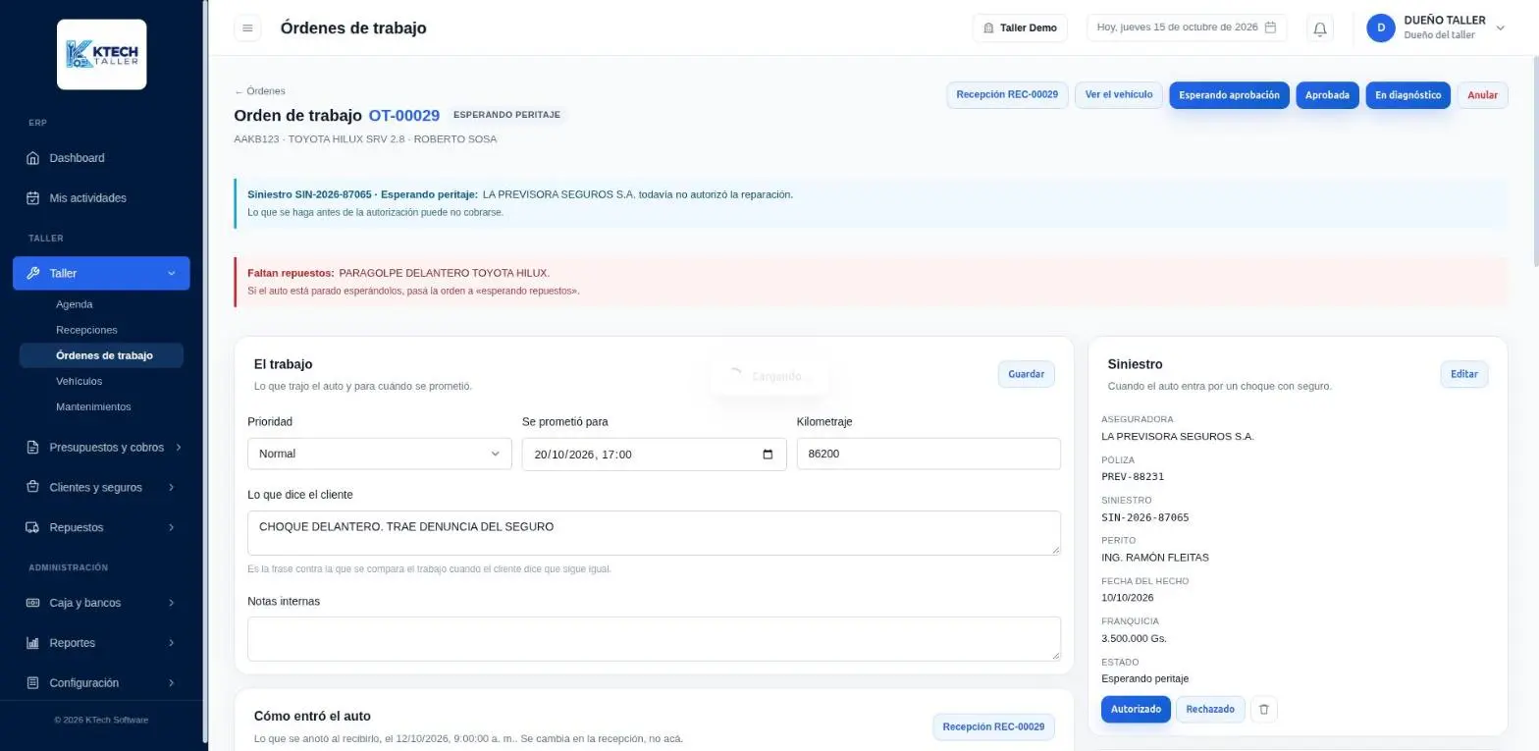This screenshot has height=751, width=1539.
Task: Click the Lo que dice el cliente textarea
Action: tap(654, 533)
